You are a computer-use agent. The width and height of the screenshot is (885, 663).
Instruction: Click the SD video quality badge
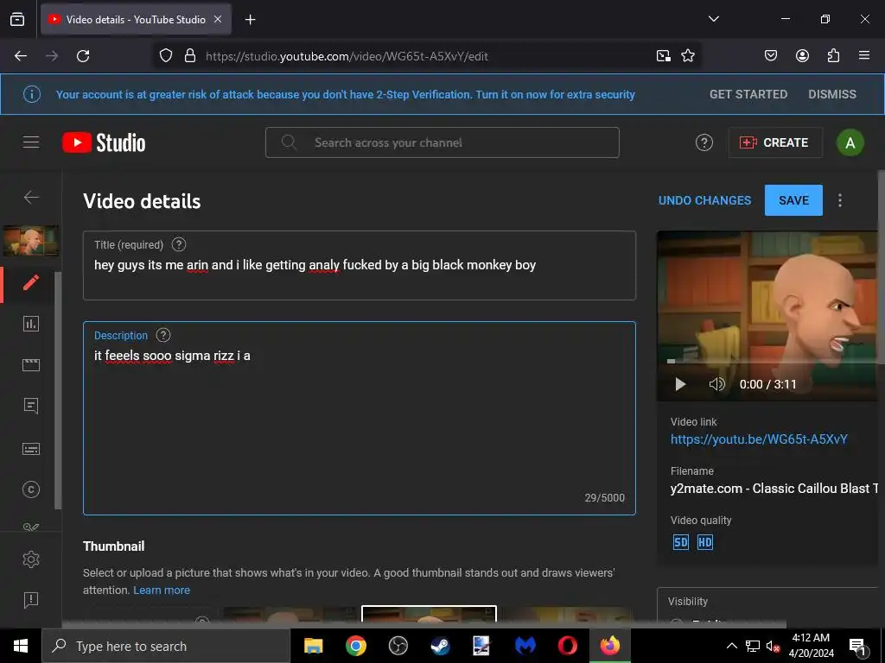tap(681, 542)
